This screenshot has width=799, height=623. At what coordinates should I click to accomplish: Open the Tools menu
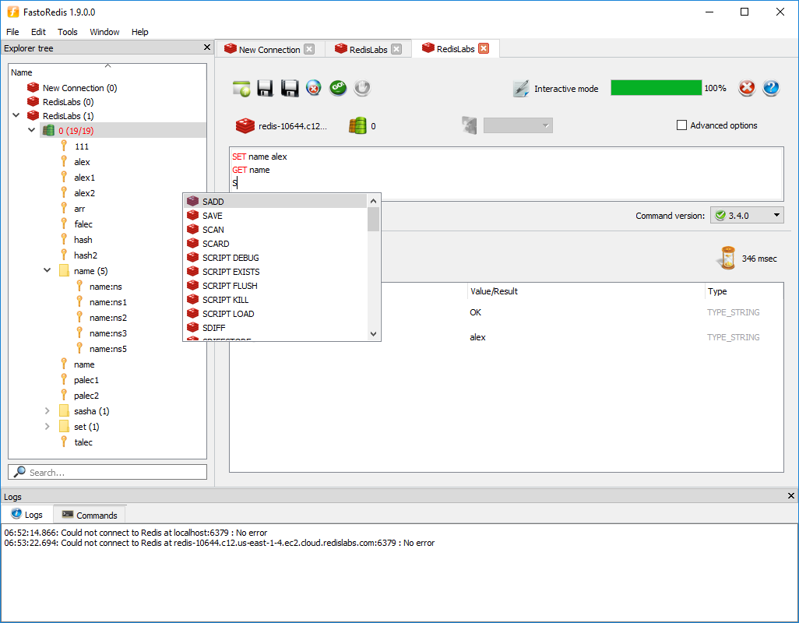[x=67, y=32]
